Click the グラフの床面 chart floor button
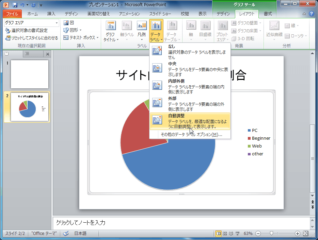Viewport: 318px width, 240px height. pyautogui.click(x=246, y=31)
